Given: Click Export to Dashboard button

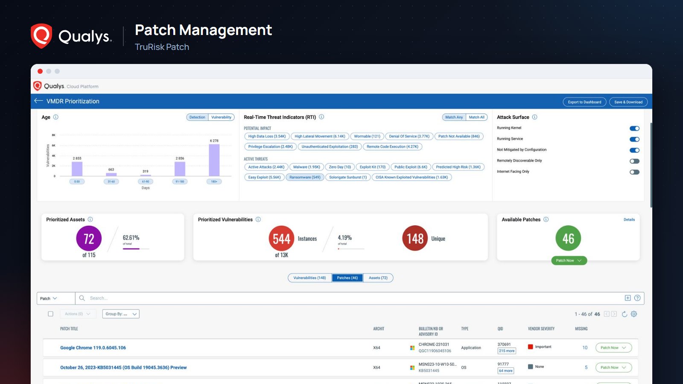Looking at the screenshot, I should (584, 102).
